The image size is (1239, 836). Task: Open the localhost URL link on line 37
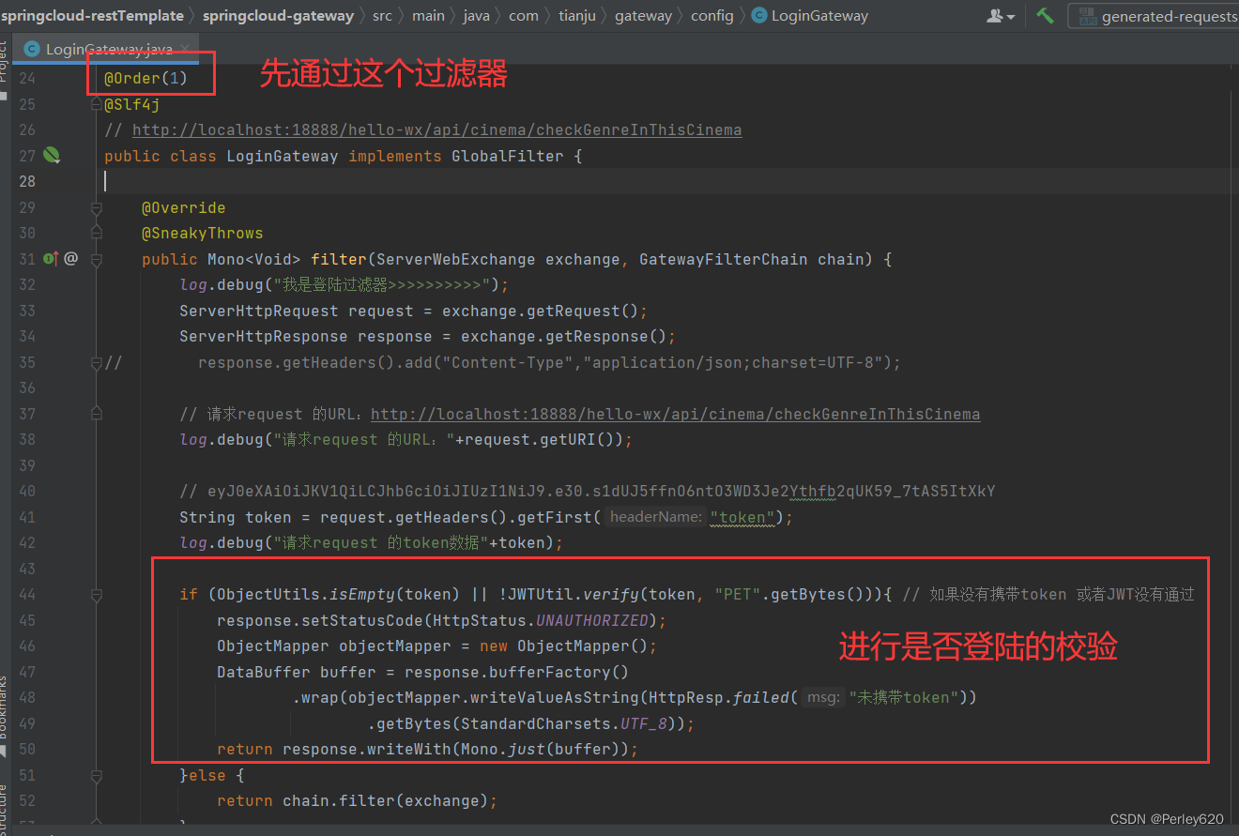tap(676, 414)
